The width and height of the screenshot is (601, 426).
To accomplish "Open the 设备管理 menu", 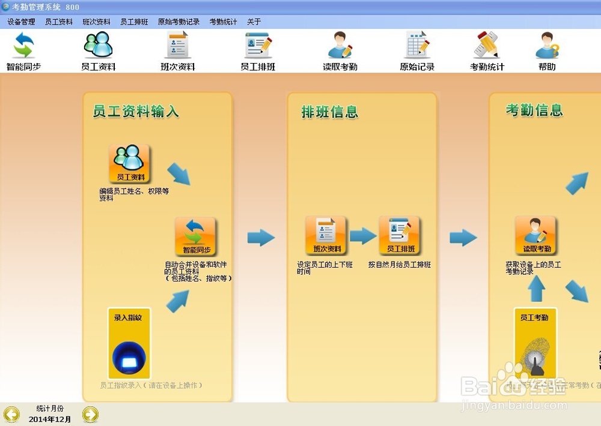I will click(x=20, y=21).
